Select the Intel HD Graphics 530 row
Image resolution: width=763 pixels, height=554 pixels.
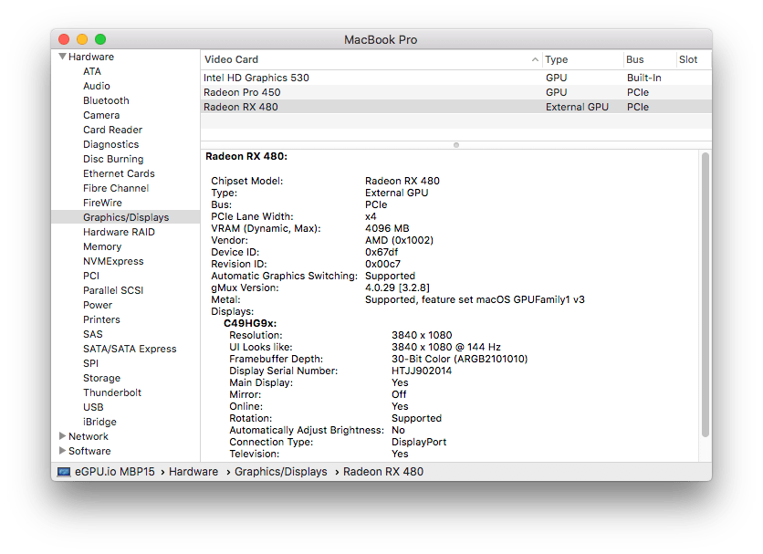(456, 78)
